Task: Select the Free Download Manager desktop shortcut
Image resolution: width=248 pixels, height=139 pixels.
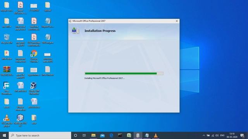Action: point(7,88)
